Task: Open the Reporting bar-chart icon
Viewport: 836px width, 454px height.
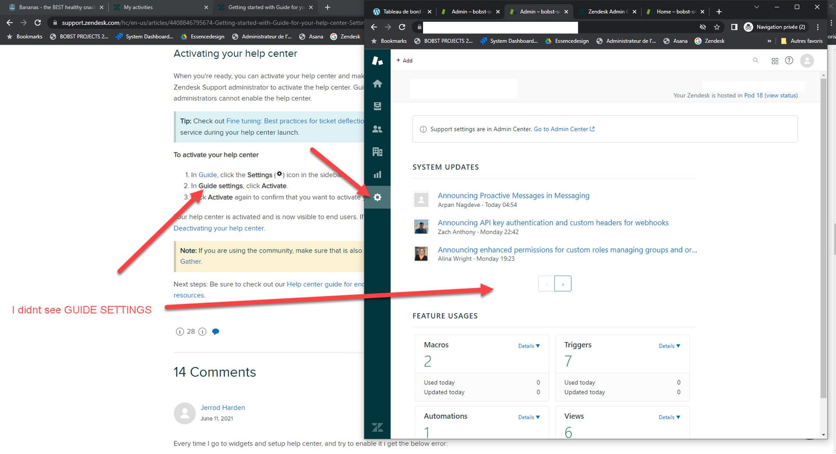Action: [377, 174]
